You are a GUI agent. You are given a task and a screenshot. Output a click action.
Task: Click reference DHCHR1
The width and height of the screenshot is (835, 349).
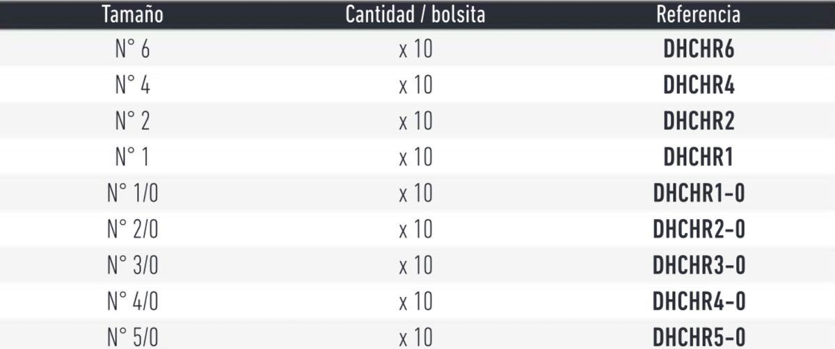(699, 158)
